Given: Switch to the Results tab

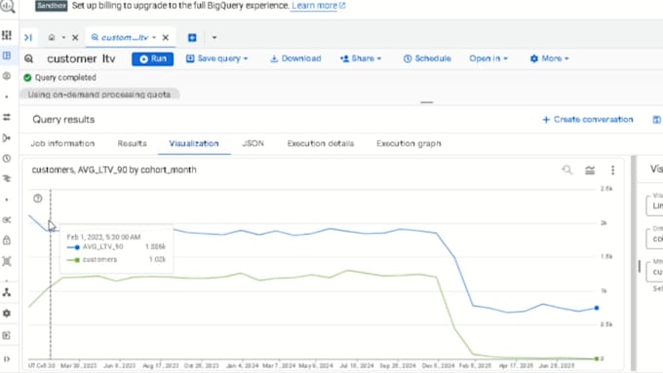Looking at the screenshot, I should coord(132,143).
